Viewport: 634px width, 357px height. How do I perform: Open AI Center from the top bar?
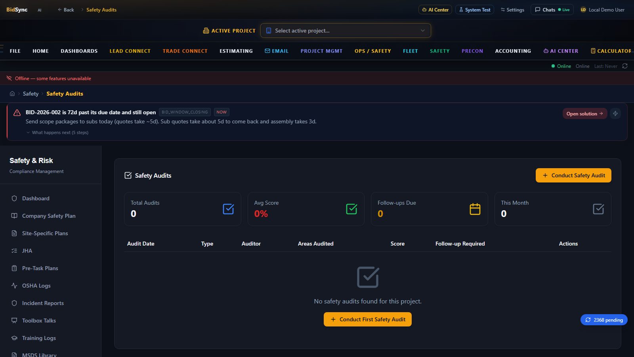(x=435, y=10)
